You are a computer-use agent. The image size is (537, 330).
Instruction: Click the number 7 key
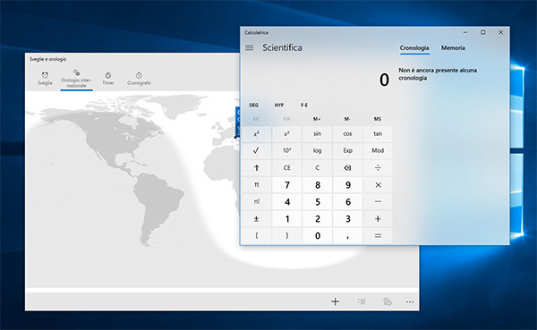286,185
